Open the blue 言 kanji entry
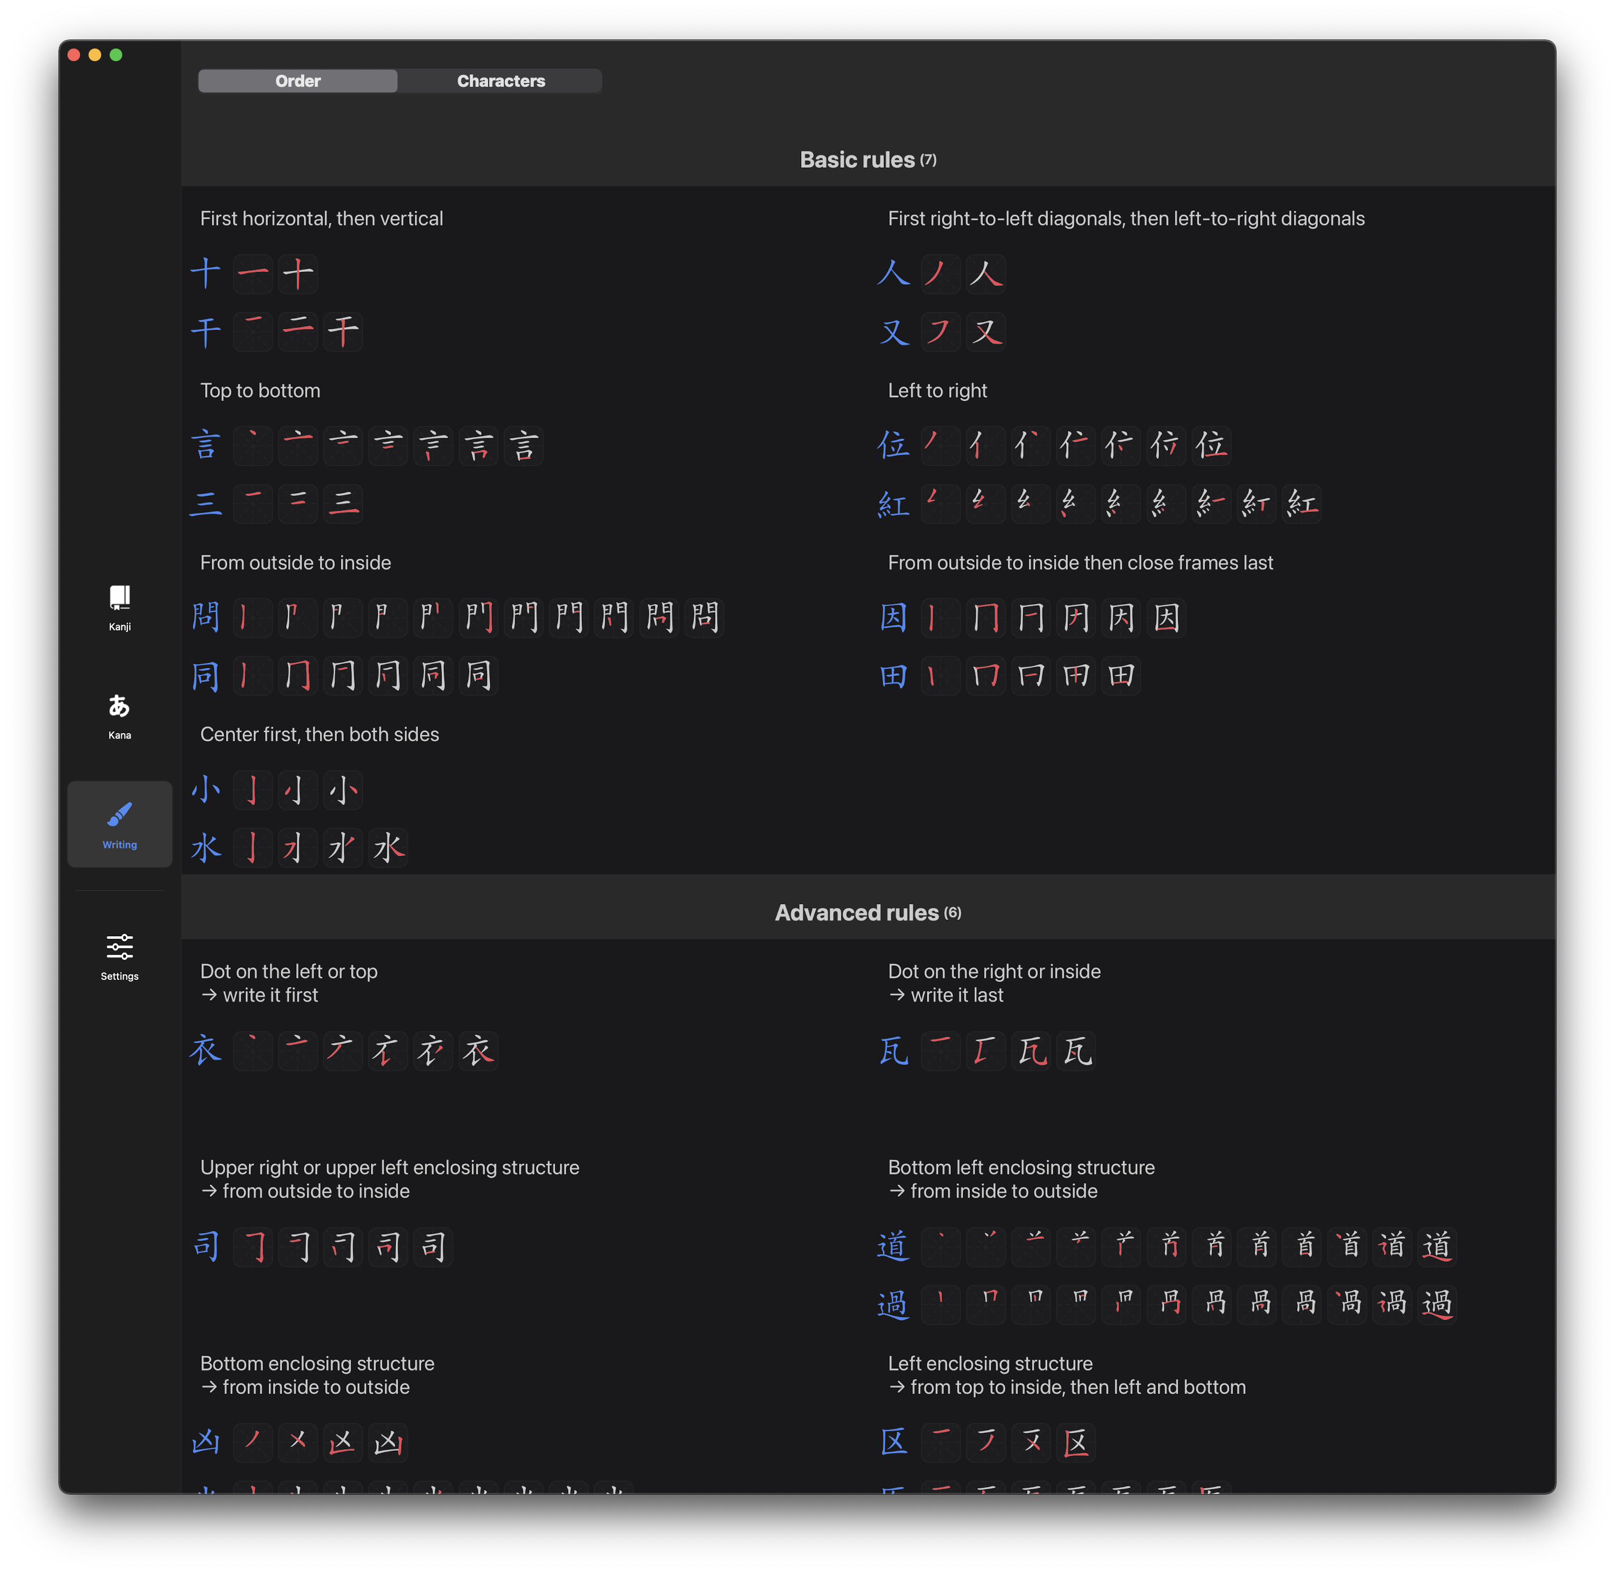The width and height of the screenshot is (1615, 1572). 206,446
